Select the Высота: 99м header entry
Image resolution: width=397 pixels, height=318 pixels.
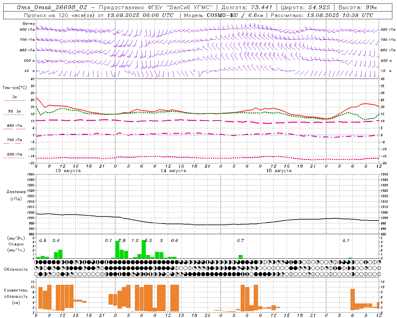pos(357,7)
